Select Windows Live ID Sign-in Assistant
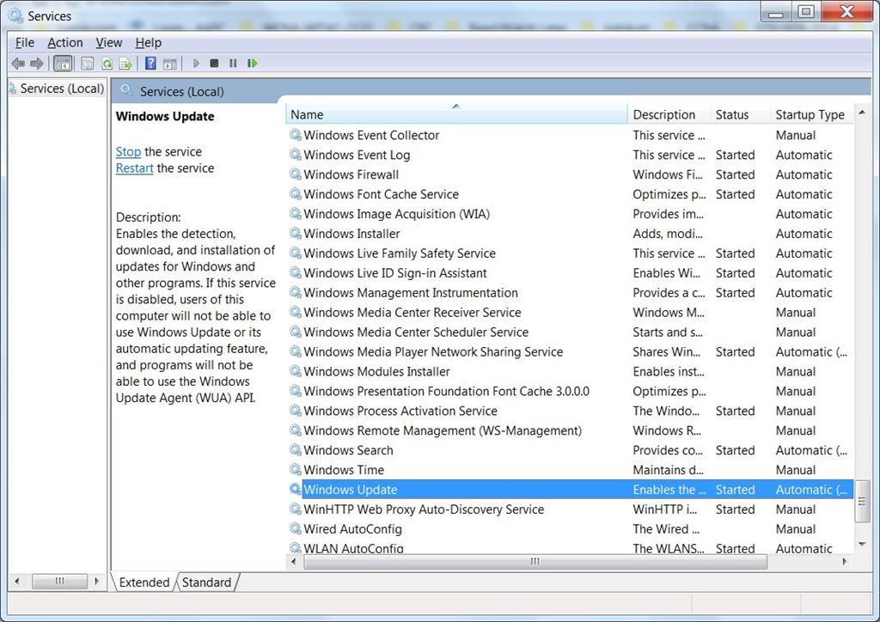The height and width of the screenshot is (622, 880). [x=570, y=272]
